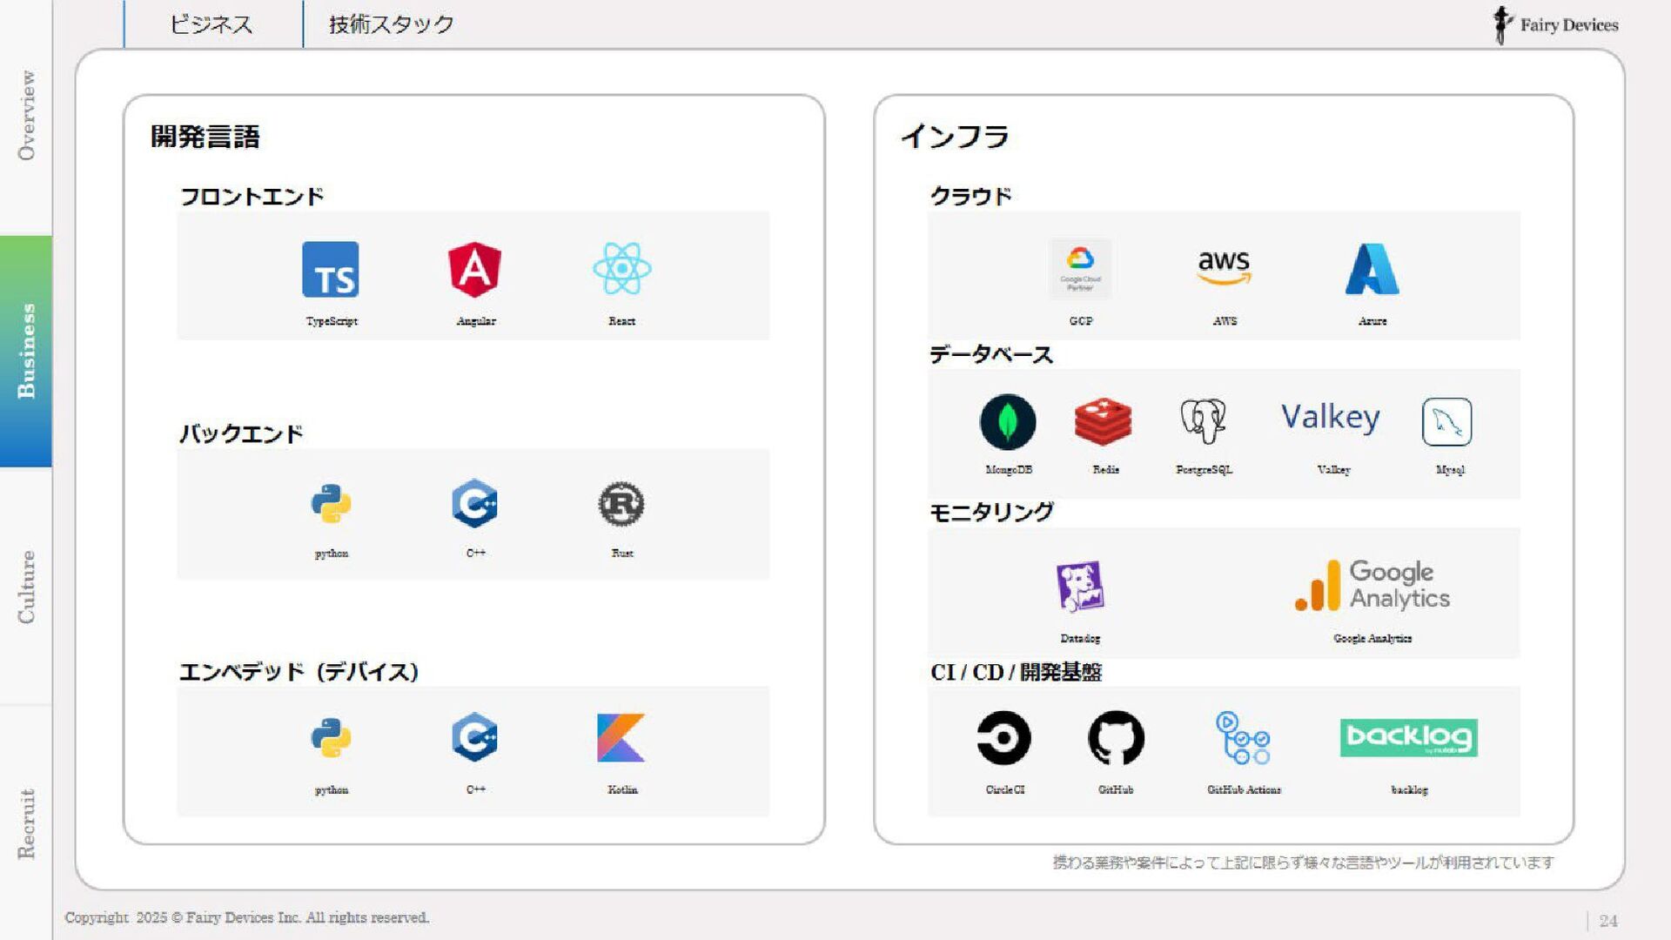Image resolution: width=1671 pixels, height=940 pixels.
Task: Click the Angular caption text
Action: pos(476,321)
